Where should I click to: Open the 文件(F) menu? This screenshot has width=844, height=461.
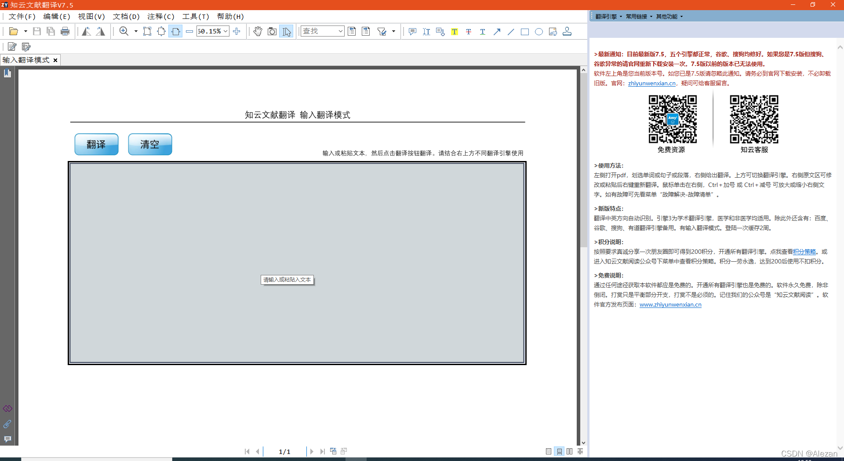22,16
